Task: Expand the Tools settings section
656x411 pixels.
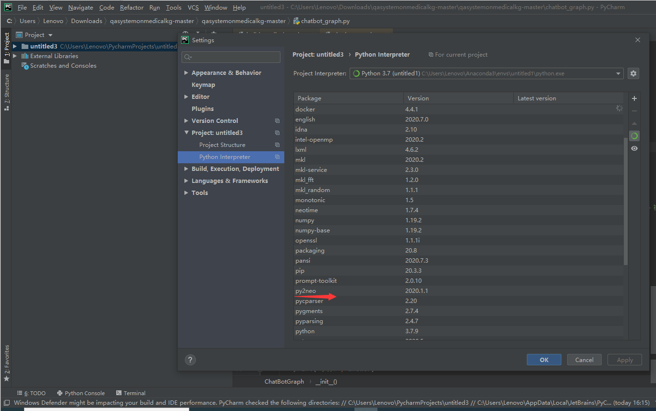Action: tap(186, 193)
